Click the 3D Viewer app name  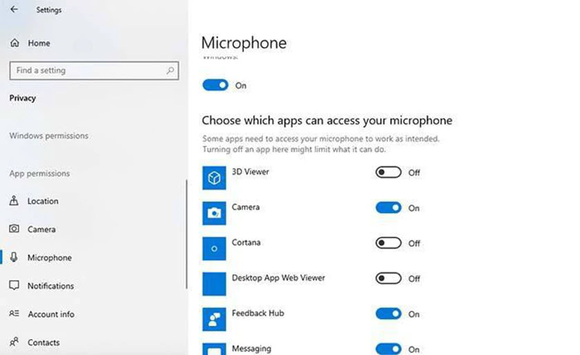(251, 172)
